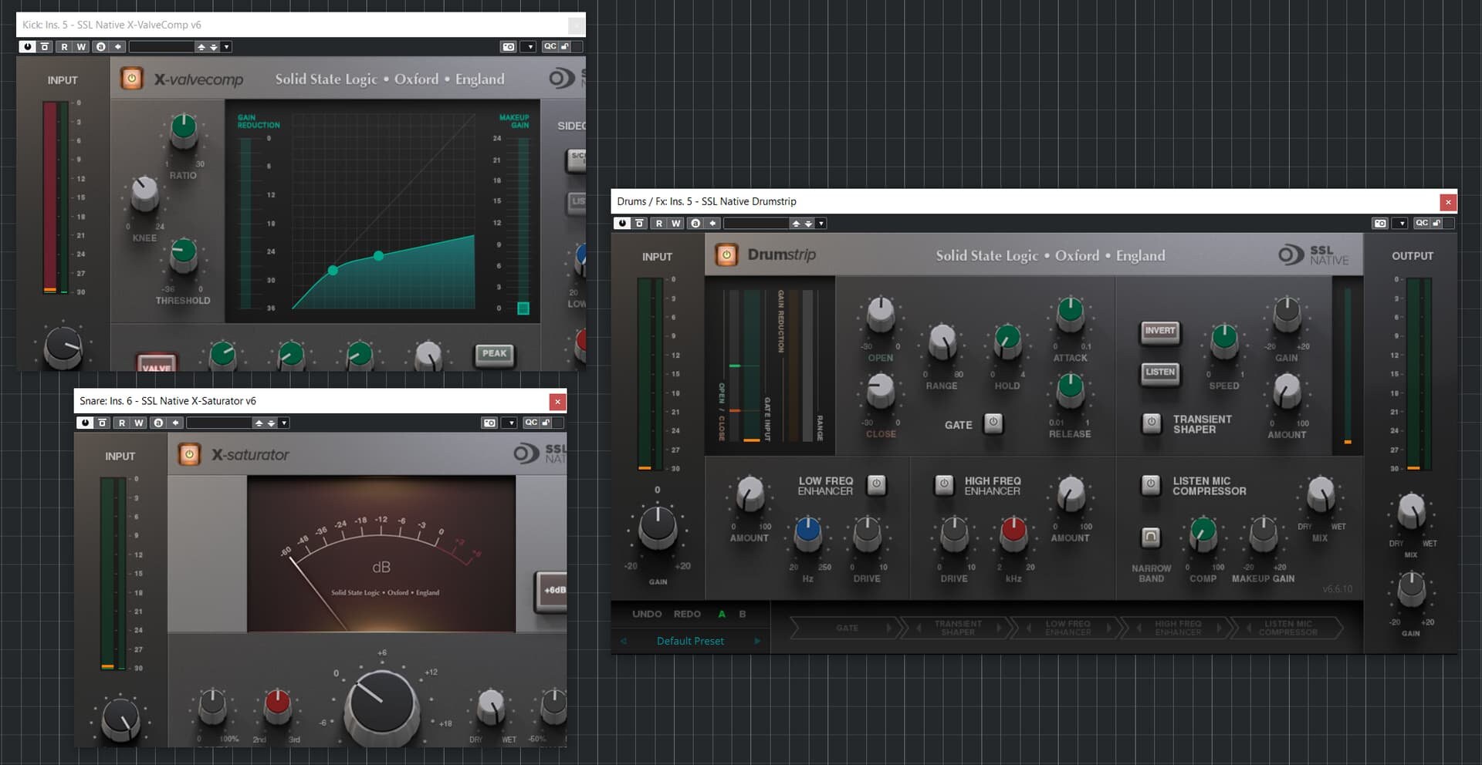This screenshot has width=1482, height=765.
Task: Click REDO in Drumstrip
Action: tap(687, 614)
